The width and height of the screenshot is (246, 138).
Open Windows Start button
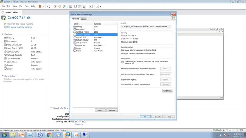pyautogui.click(x=4, y=135)
